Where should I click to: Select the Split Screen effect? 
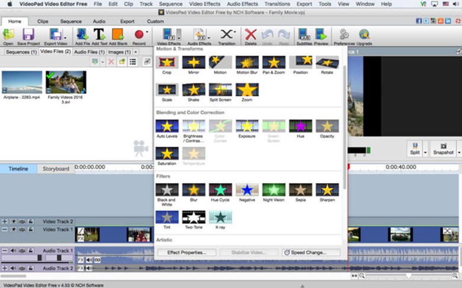220,89
